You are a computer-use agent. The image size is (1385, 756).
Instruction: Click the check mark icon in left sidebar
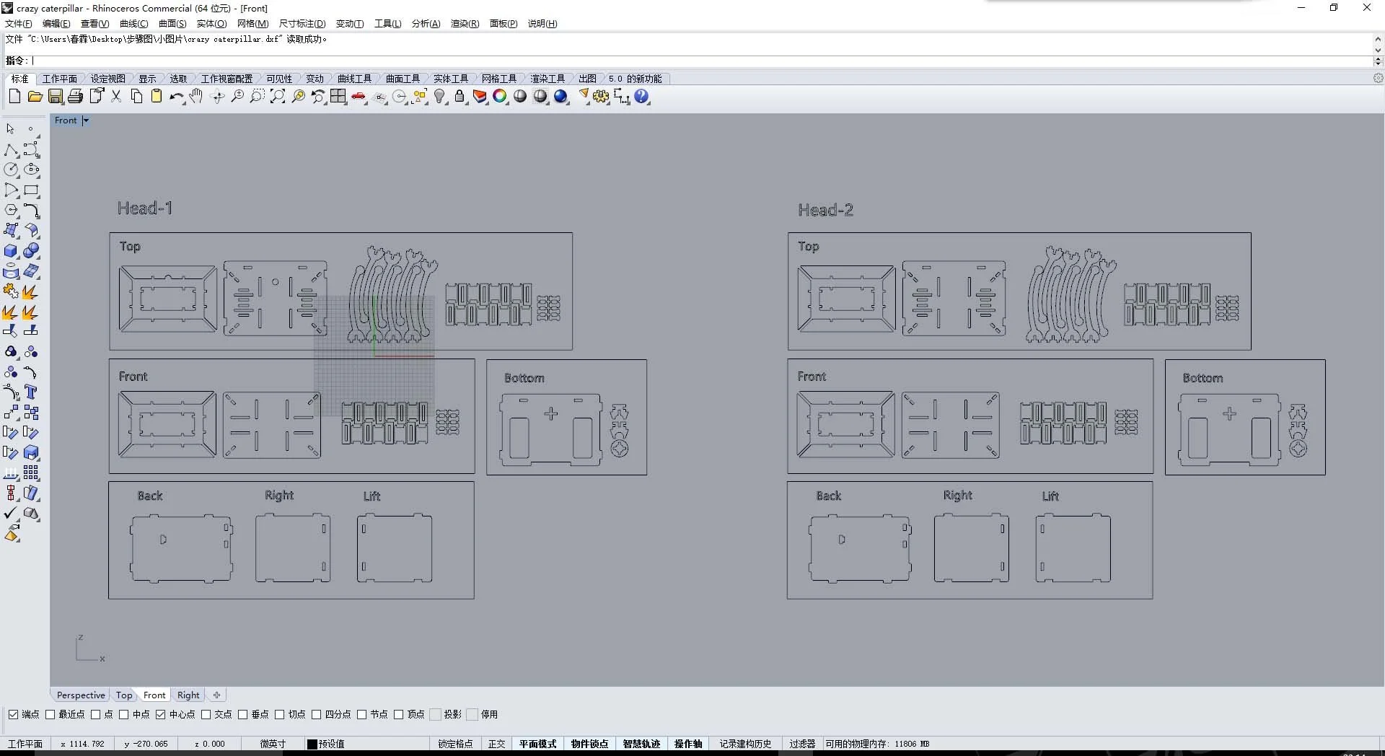[11, 514]
